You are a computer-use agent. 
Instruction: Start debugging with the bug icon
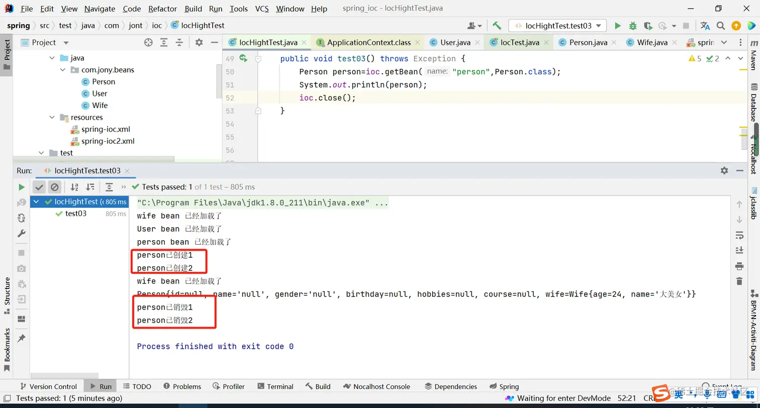coord(633,26)
